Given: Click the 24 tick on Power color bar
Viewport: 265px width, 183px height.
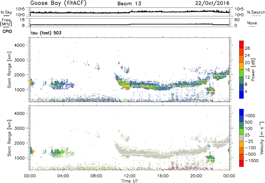Looking at the screenshot, I should [247, 55].
